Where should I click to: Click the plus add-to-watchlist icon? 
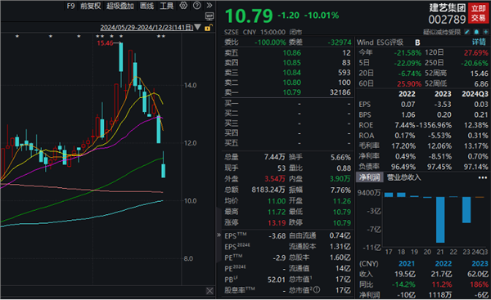(x=485, y=32)
